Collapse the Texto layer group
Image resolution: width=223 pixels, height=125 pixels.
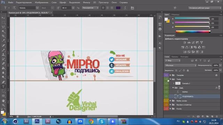(170, 79)
